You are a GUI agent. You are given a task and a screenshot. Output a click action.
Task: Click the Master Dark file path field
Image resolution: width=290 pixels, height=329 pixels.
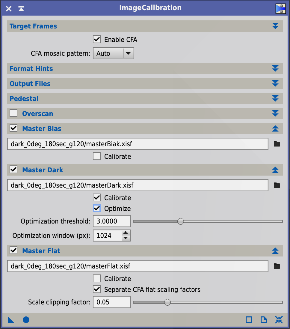[x=138, y=185]
